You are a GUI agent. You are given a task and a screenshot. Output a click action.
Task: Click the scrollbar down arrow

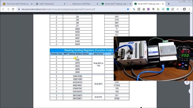click(191, 107)
